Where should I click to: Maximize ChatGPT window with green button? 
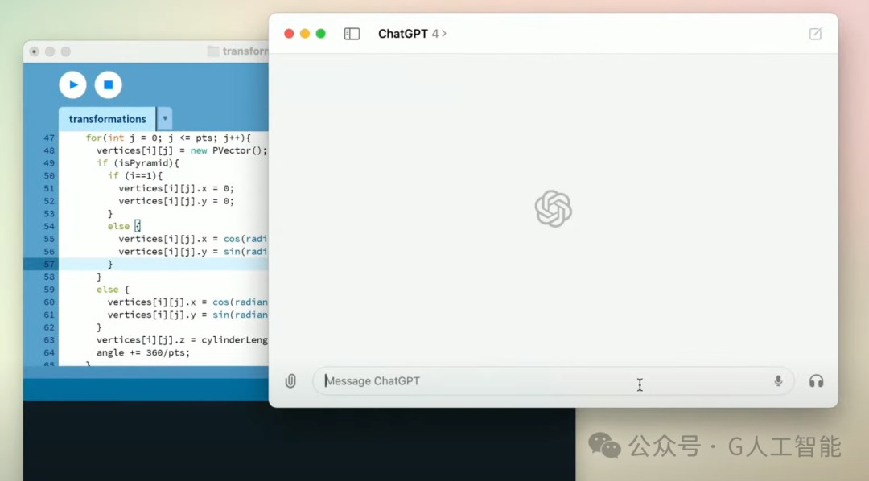[x=320, y=34]
